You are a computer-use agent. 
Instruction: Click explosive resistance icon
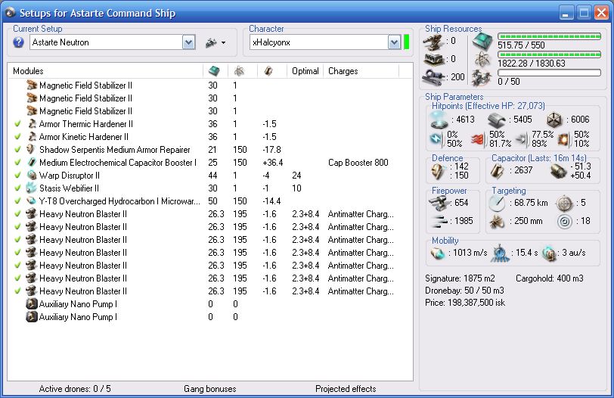564,138
